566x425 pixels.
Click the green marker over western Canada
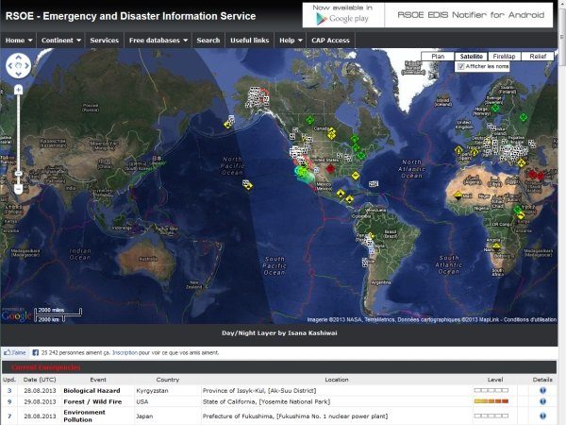[x=309, y=120]
